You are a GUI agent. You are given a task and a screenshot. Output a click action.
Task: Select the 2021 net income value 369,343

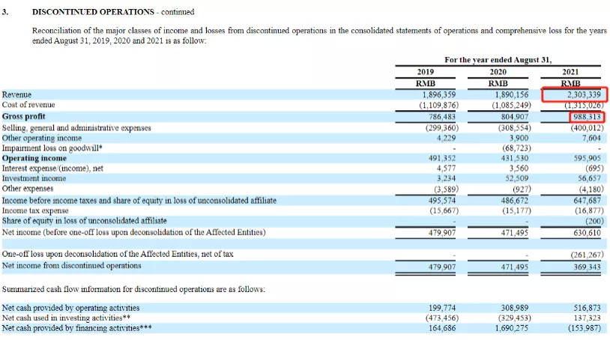click(587, 267)
